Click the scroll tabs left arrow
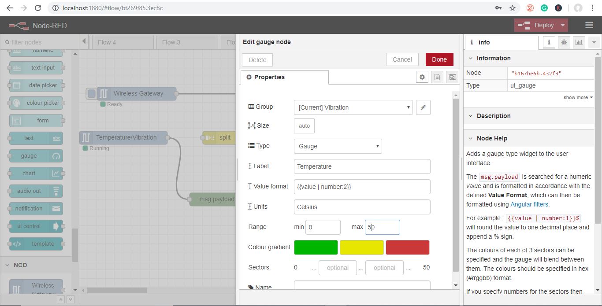The height and width of the screenshot is (306, 602). (84, 42)
